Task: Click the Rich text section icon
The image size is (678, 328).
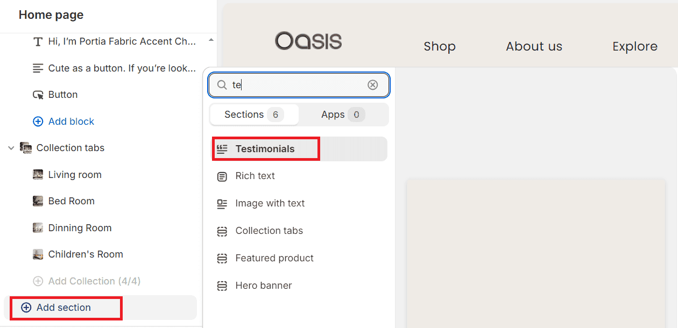Action: pyautogui.click(x=222, y=176)
